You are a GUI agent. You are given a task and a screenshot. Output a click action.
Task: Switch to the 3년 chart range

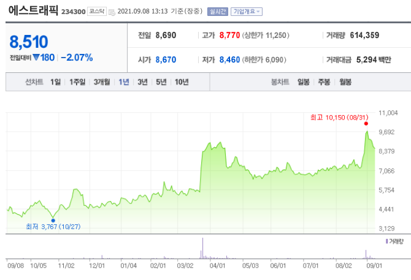[x=142, y=82]
